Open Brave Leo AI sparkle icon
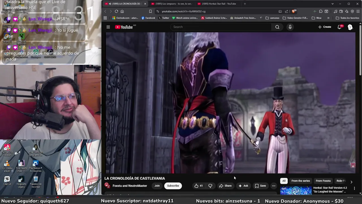Image resolution: width=362 pixels, height=204 pixels. click(x=347, y=11)
